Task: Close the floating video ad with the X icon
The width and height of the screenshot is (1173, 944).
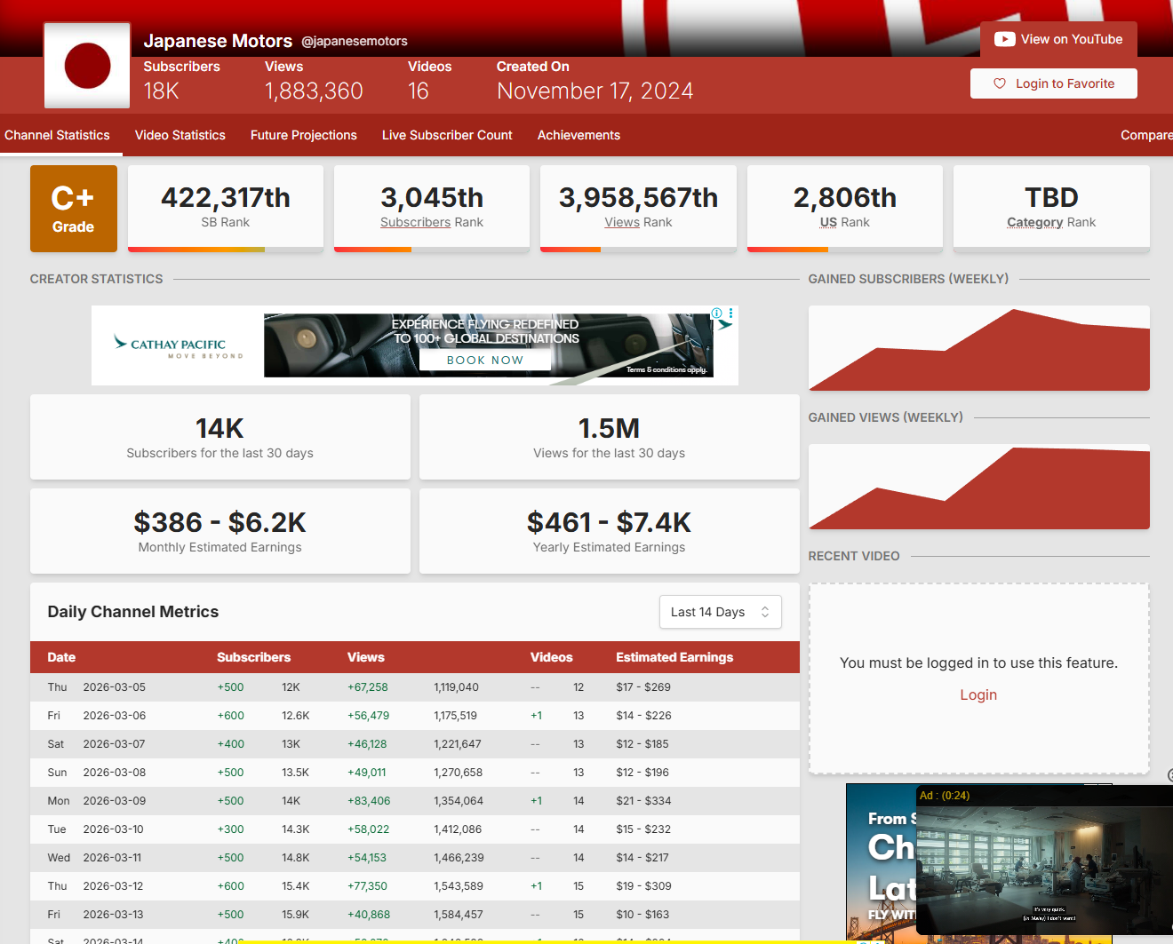Action: [1169, 775]
